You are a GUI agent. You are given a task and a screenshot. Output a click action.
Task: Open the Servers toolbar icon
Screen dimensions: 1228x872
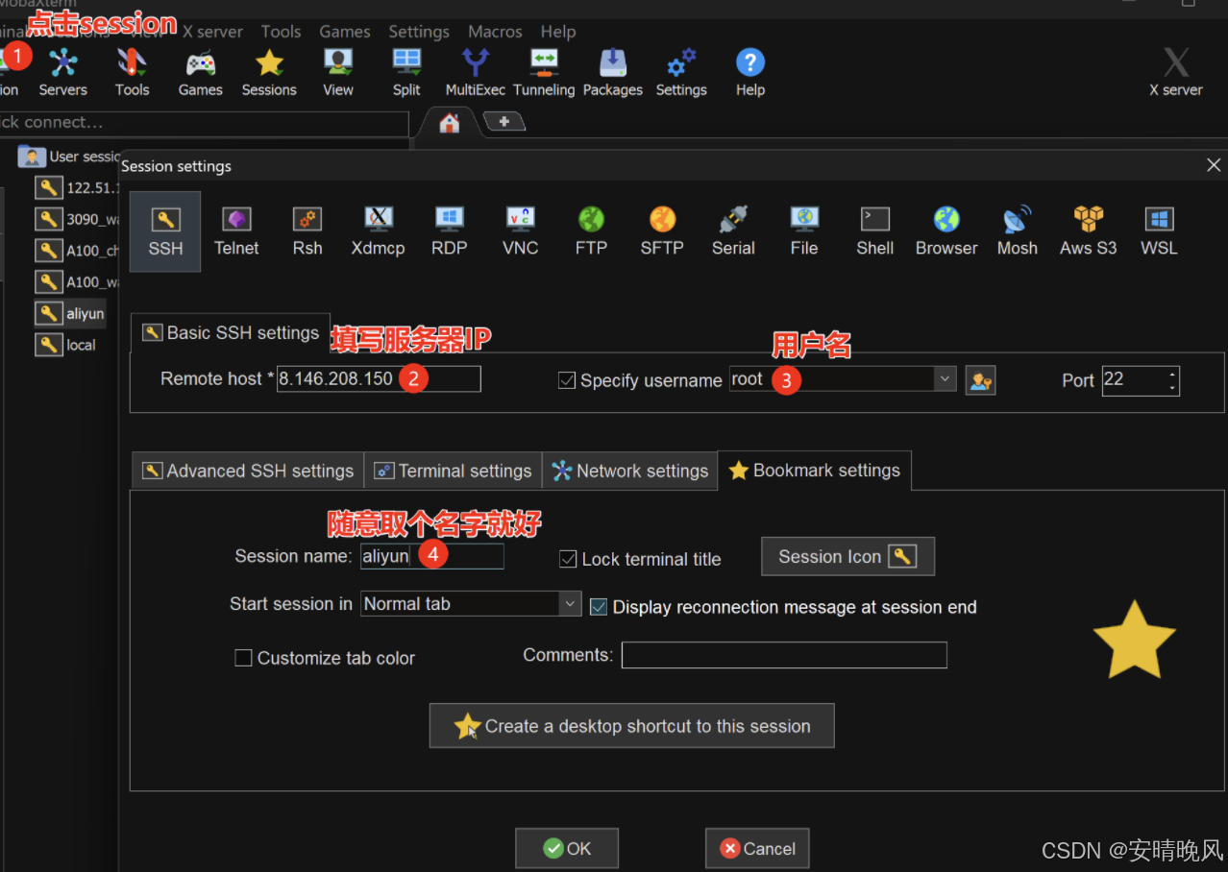click(63, 73)
